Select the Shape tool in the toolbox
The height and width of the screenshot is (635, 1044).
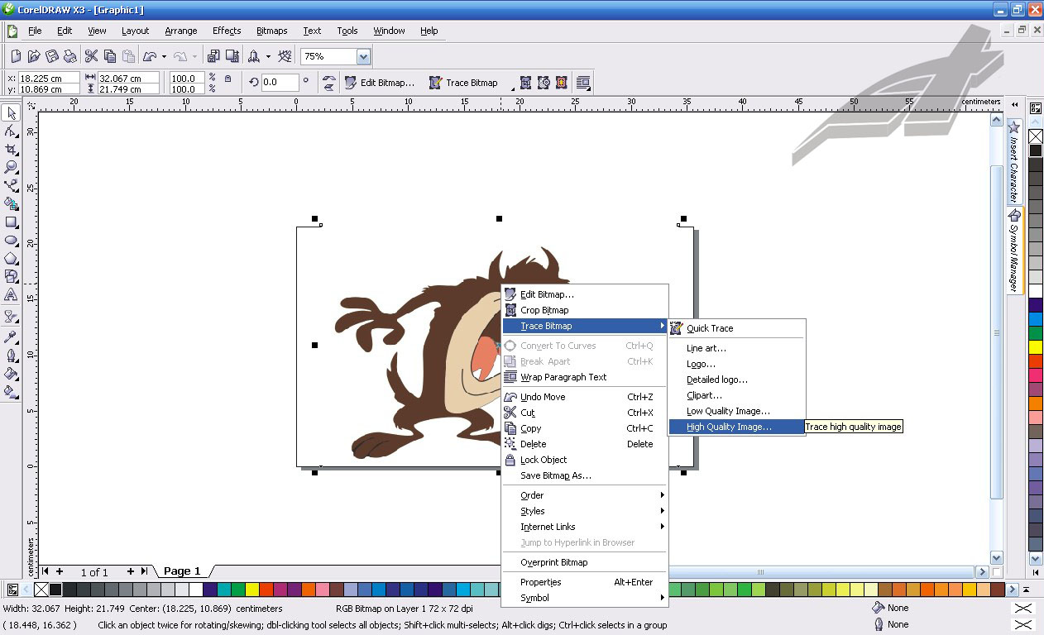11,131
